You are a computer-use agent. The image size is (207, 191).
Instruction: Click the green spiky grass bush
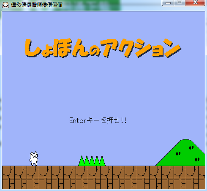point(92,161)
